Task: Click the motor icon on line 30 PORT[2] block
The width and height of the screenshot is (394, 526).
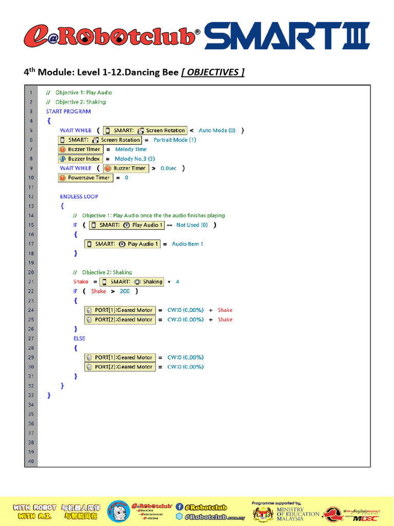Action: click(89, 367)
